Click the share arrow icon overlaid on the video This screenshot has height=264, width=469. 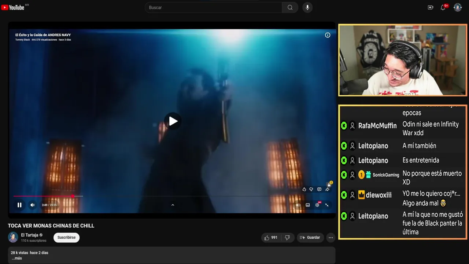point(327,189)
